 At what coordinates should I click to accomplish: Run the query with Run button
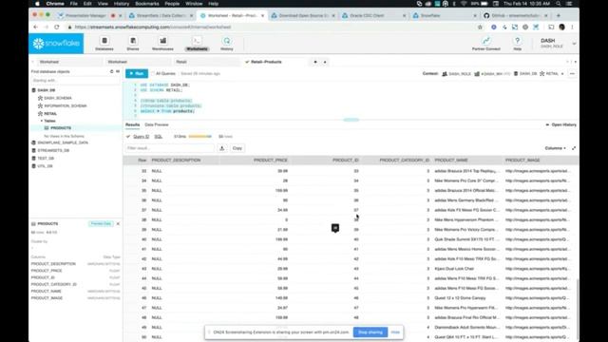[x=137, y=74]
